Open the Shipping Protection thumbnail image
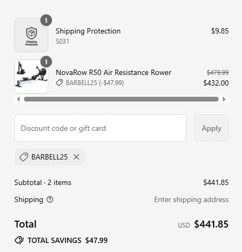The width and height of the screenshot is (242, 252). [x=31, y=35]
